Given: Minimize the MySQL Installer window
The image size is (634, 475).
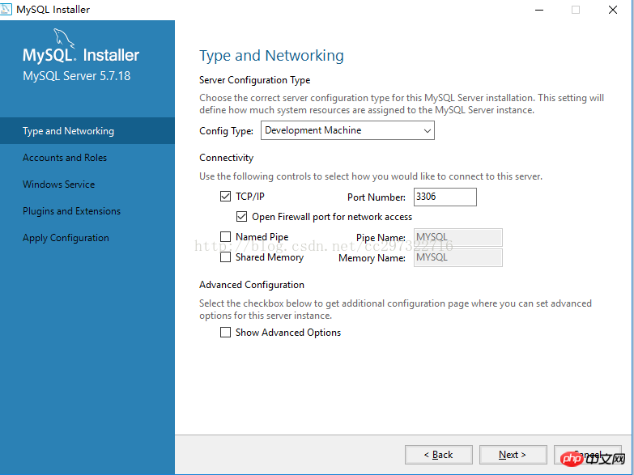Looking at the screenshot, I should [x=539, y=10].
